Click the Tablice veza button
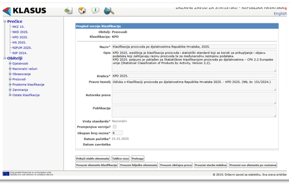289x185 pixels. (x=120, y=159)
